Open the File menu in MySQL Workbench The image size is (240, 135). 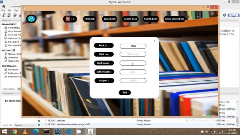[3, 10]
